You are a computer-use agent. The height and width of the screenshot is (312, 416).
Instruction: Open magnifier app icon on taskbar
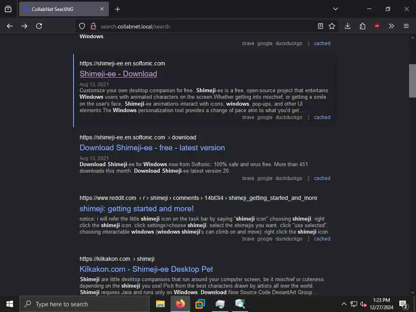tap(240, 304)
